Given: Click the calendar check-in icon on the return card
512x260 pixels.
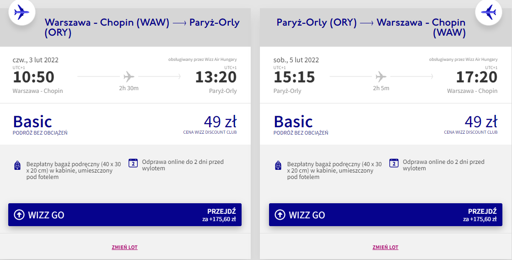Looking at the screenshot, I should (394, 163).
